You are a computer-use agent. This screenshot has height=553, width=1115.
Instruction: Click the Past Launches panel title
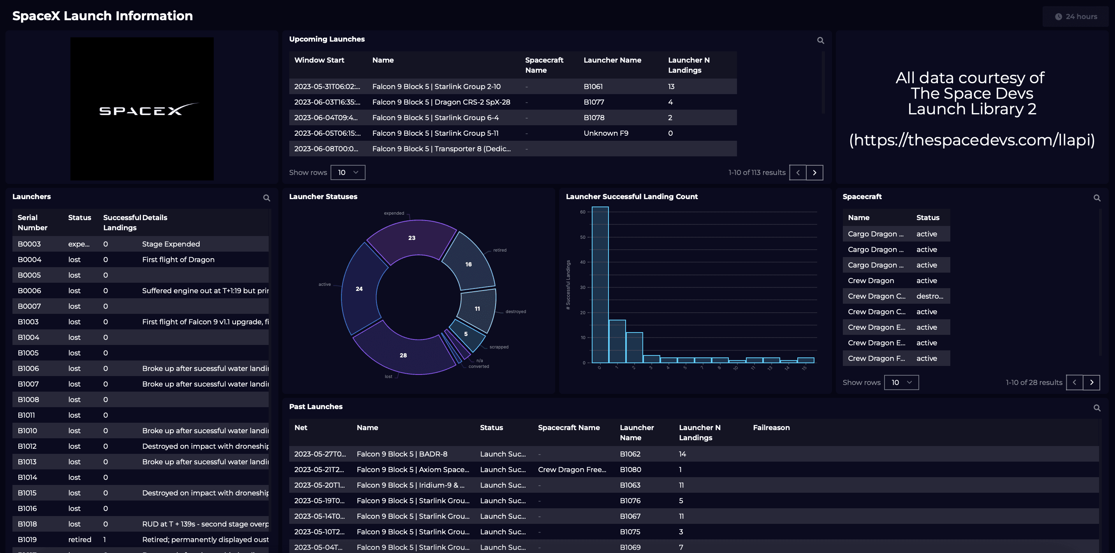[x=316, y=406]
